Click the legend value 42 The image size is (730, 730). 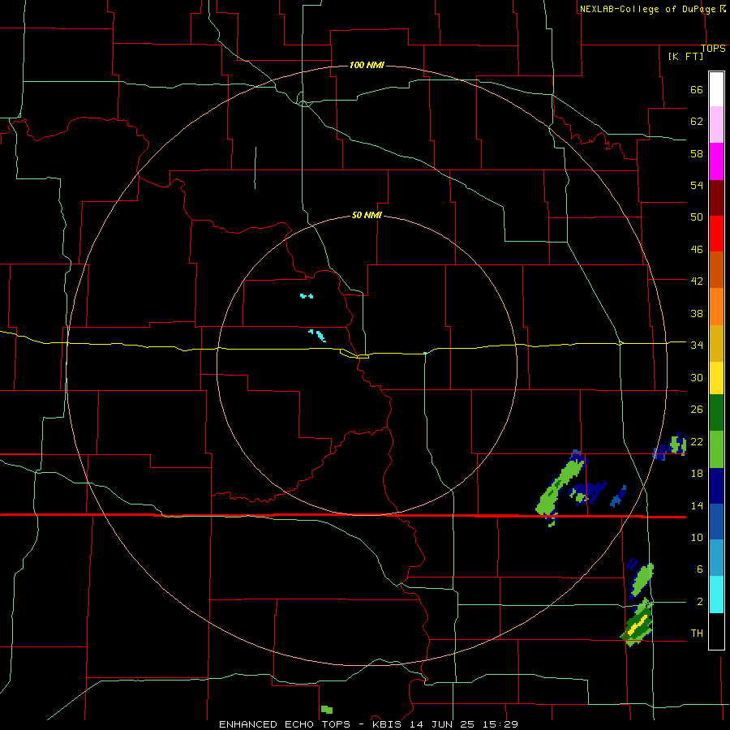coord(697,281)
